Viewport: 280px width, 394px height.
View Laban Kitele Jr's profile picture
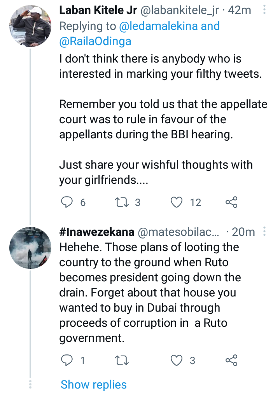tap(30, 26)
